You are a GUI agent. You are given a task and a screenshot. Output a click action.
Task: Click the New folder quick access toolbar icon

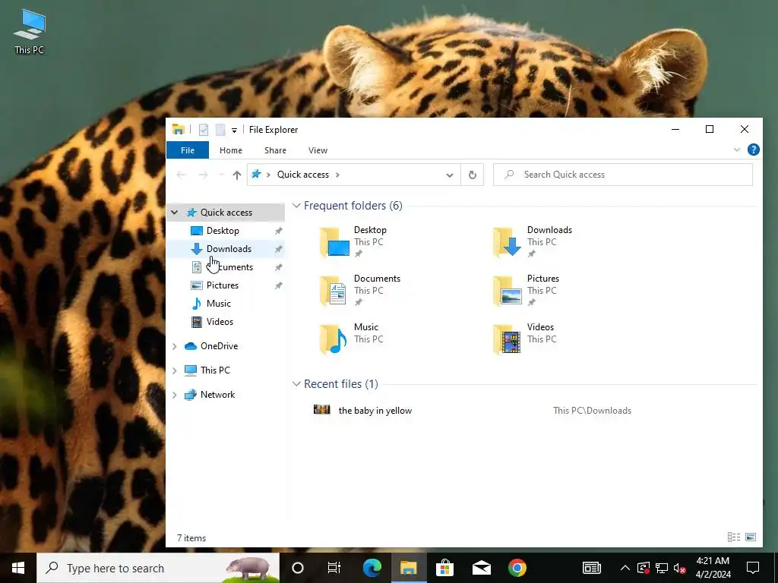(x=220, y=130)
